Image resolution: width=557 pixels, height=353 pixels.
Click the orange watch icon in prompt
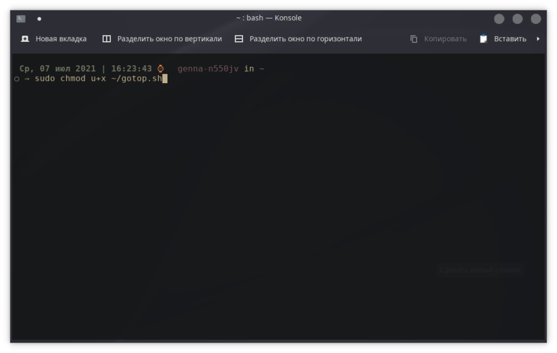click(160, 68)
